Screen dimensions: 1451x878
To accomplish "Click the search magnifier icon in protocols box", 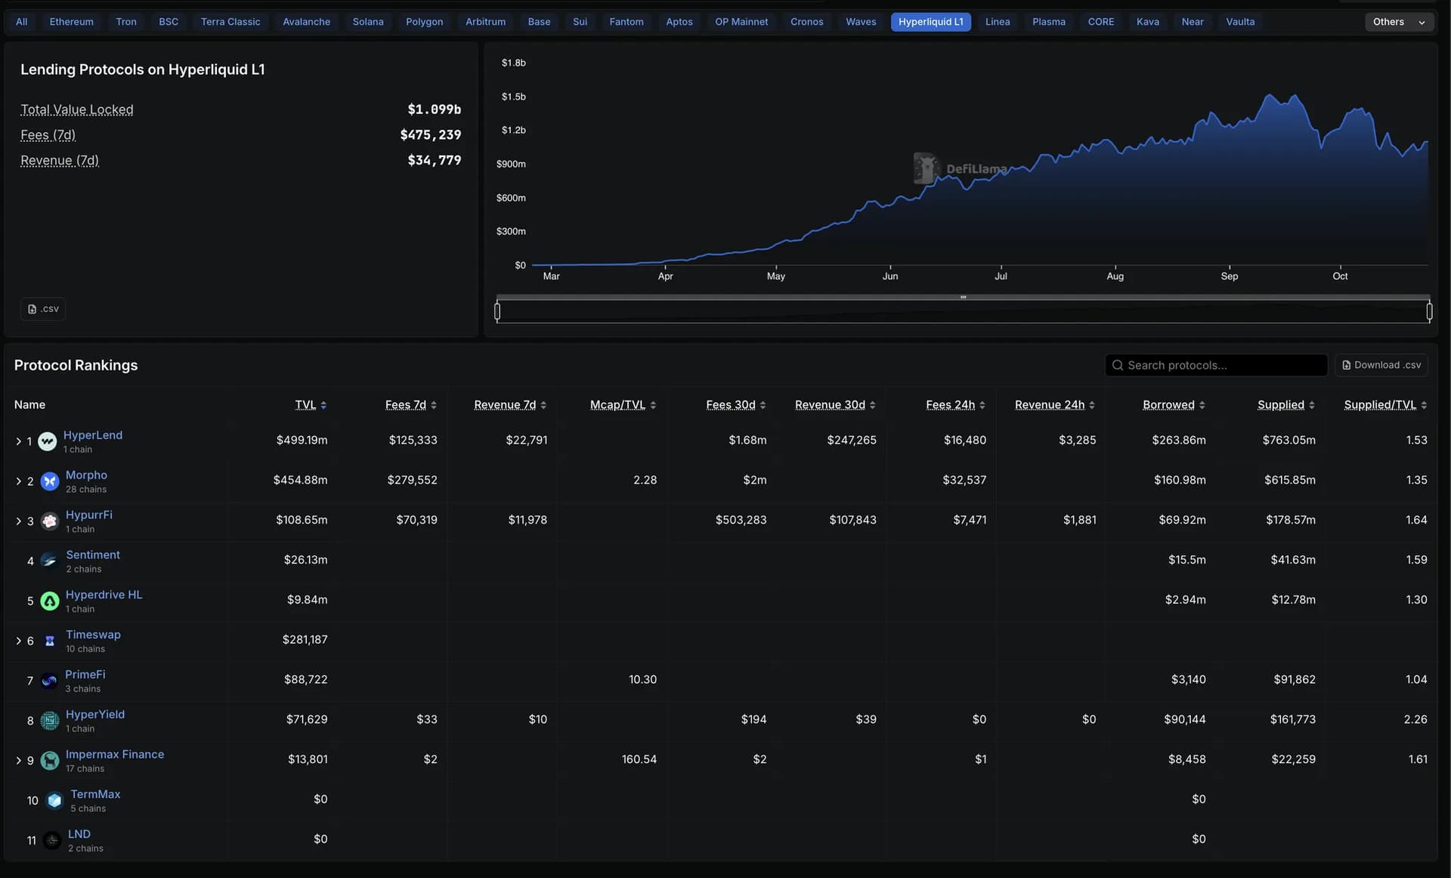I will point(1118,366).
